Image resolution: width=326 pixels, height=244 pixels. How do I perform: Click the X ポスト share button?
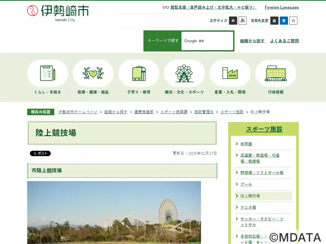(x=40, y=154)
